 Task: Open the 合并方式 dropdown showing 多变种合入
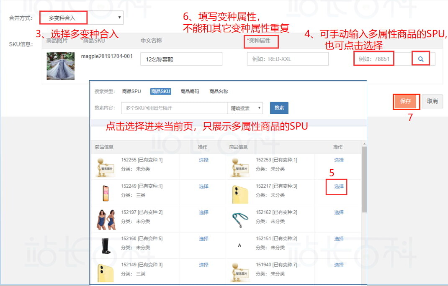click(81, 18)
